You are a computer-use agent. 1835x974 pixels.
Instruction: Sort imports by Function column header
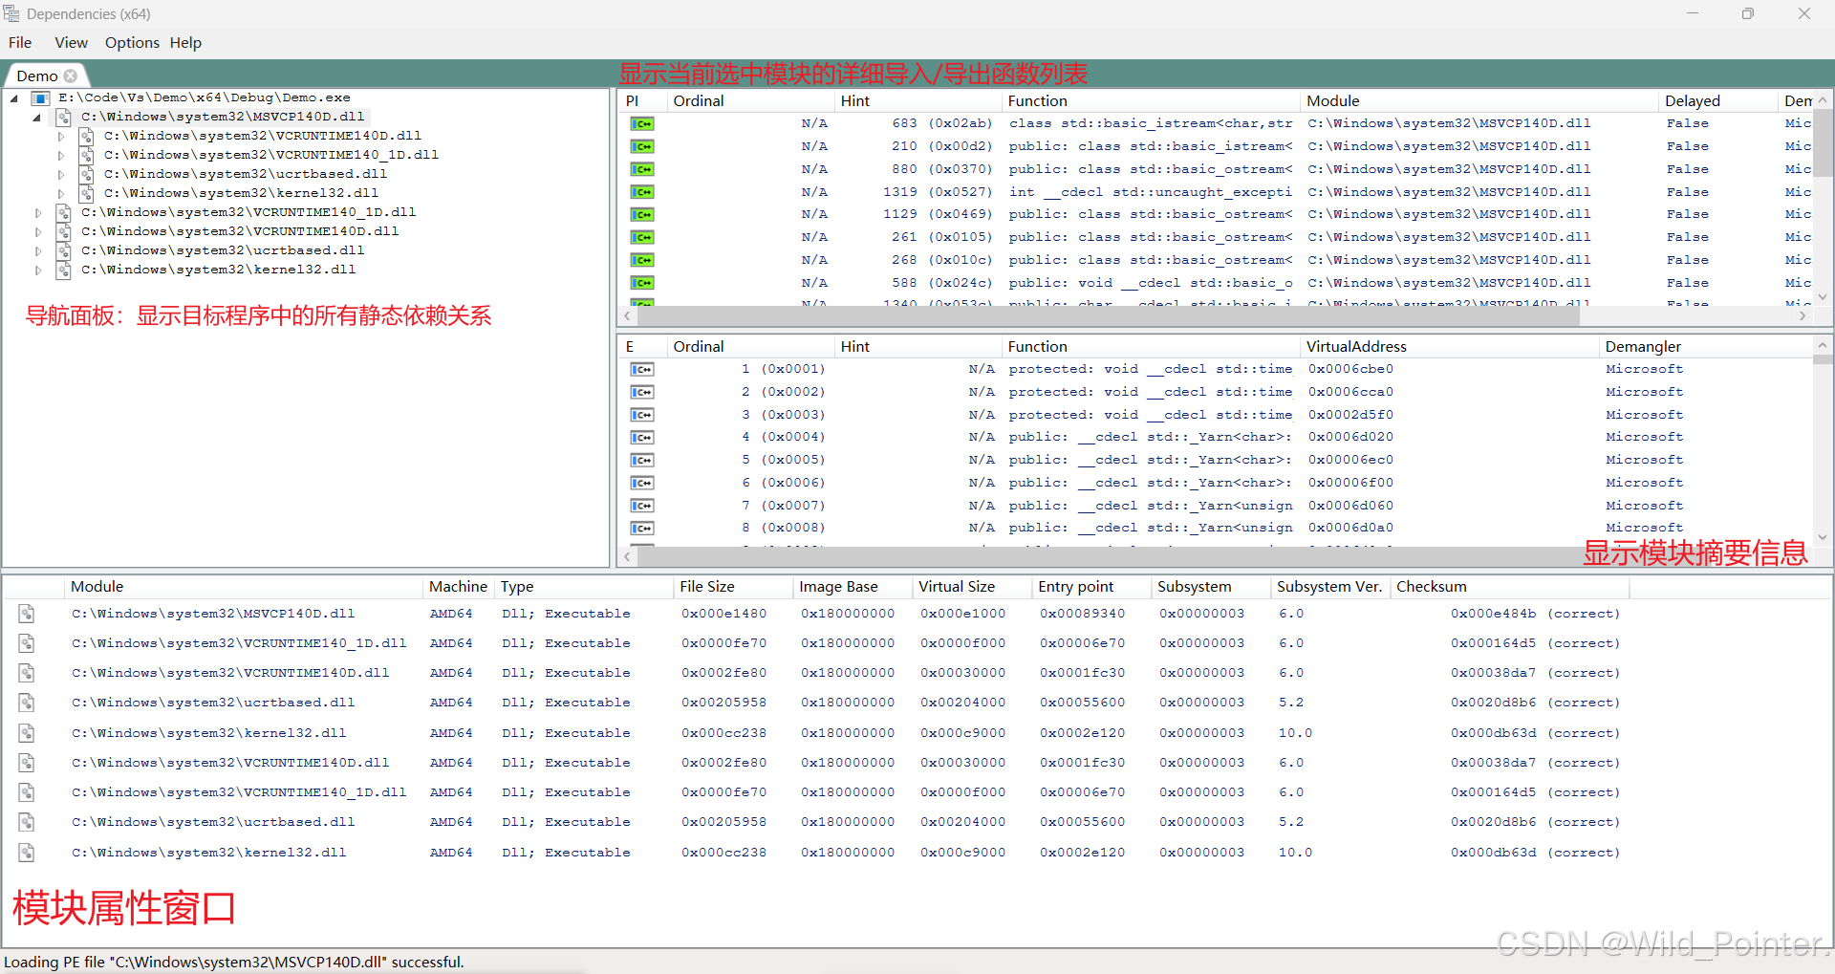(1151, 100)
